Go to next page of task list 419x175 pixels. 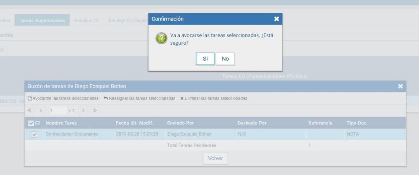coord(83,110)
